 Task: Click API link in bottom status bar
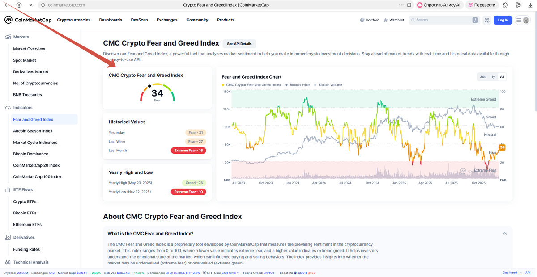tap(528, 273)
